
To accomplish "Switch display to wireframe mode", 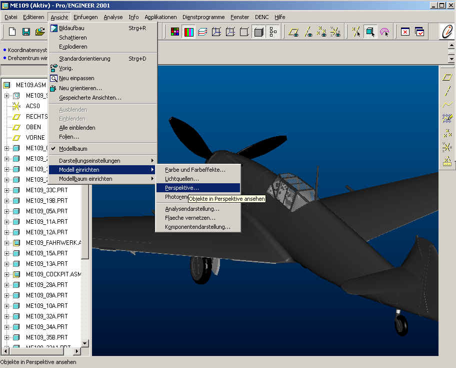I will 216,32.
